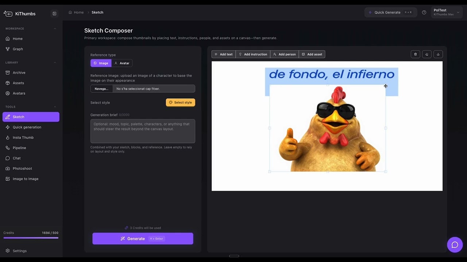Open the Archive library
This screenshot has height=262, width=467.
31,72
